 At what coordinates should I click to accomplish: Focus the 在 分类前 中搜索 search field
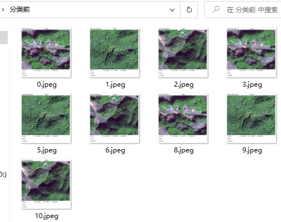[x=243, y=10]
